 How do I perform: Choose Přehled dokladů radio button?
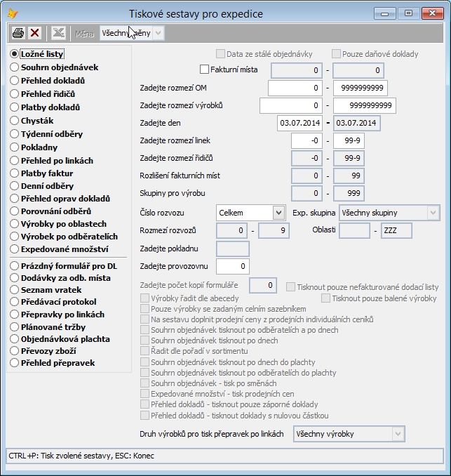point(14,81)
